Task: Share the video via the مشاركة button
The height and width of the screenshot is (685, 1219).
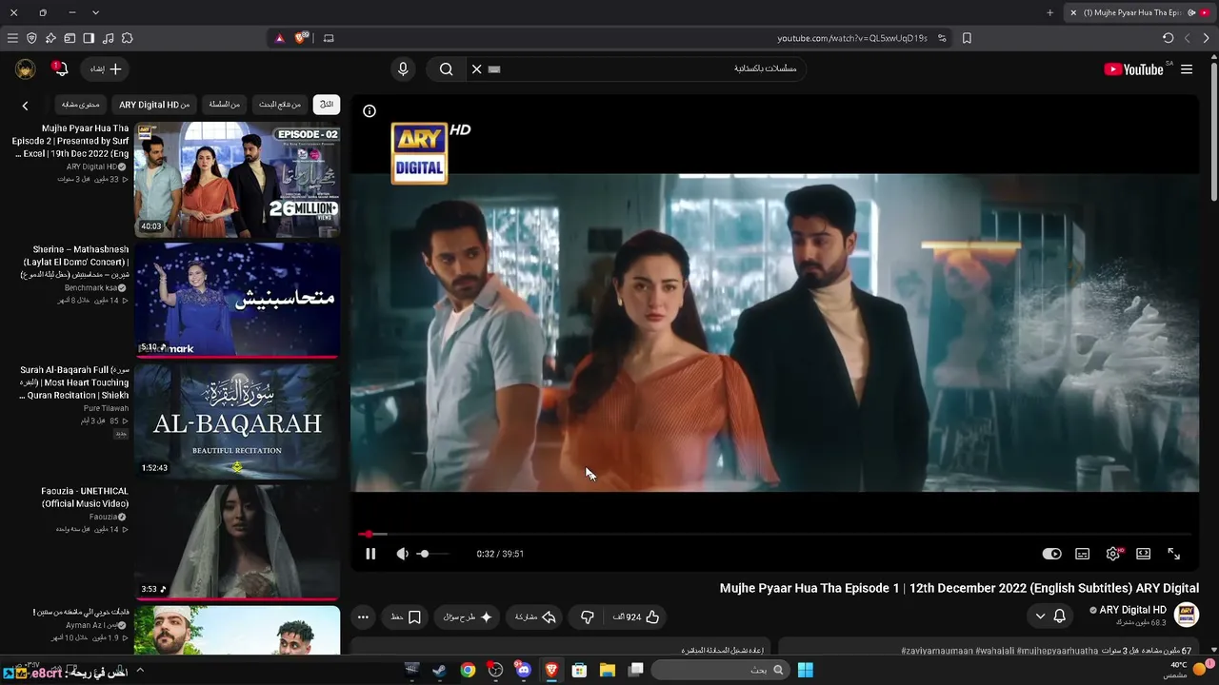Action: coord(534,616)
